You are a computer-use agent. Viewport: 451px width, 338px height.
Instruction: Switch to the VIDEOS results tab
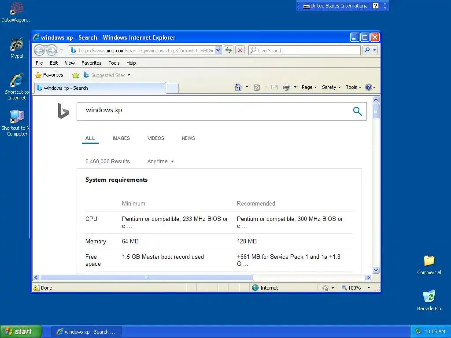point(155,138)
